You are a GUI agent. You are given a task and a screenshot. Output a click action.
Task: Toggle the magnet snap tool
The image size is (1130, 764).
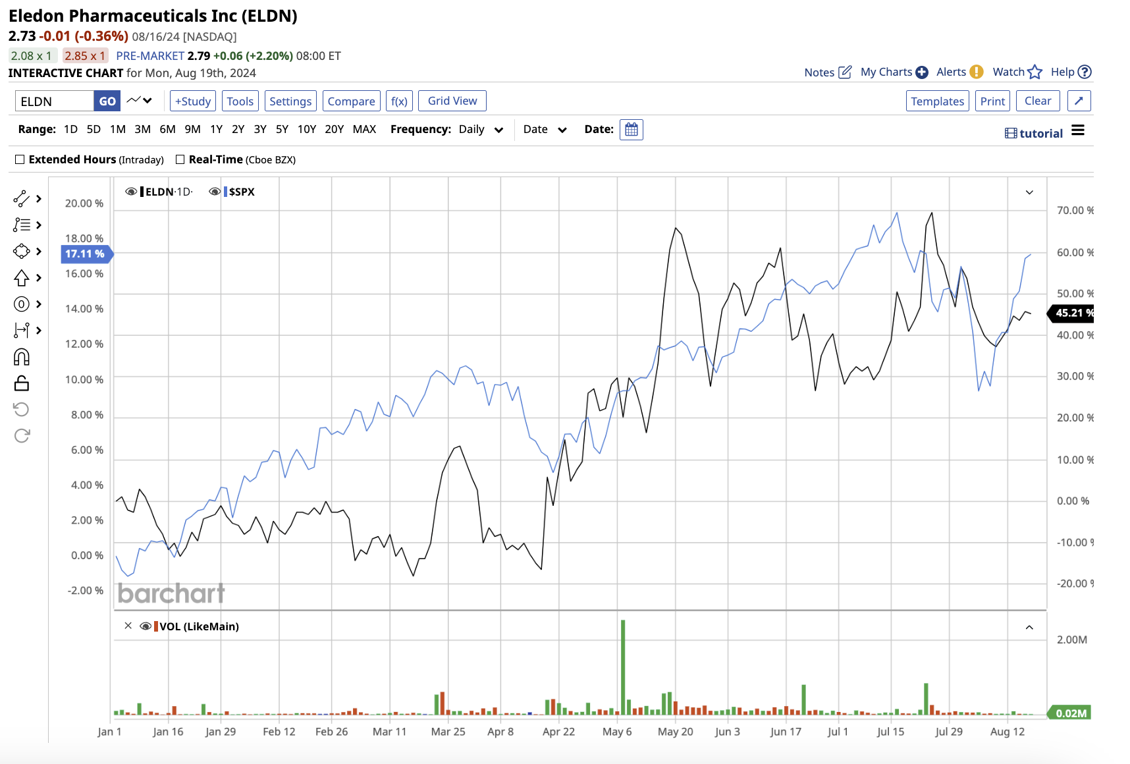pyautogui.click(x=21, y=357)
